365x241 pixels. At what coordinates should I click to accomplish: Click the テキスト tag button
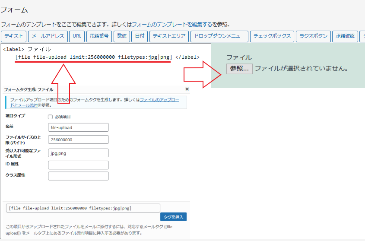click(14, 36)
